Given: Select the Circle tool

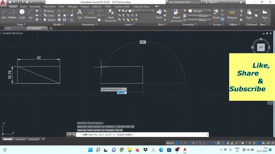Looking at the screenshot, I should [22, 14].
